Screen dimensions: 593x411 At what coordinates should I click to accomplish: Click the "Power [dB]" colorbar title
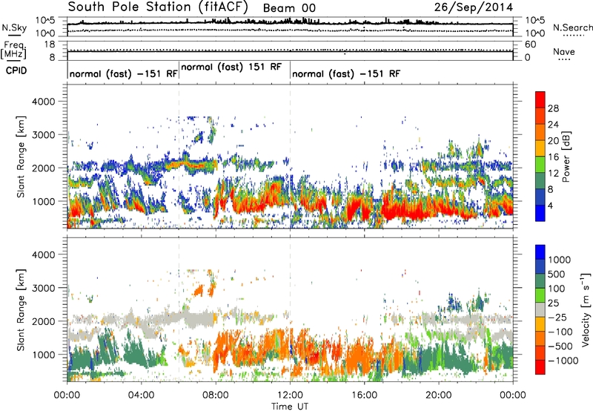click(x=566, y=157)
